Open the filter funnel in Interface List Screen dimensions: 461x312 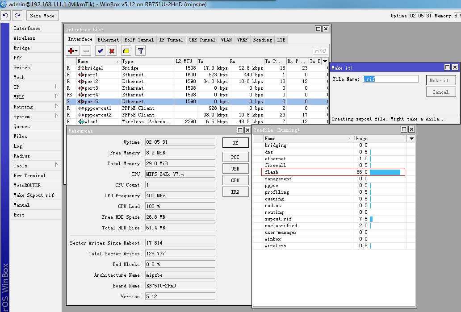point(141,51)
